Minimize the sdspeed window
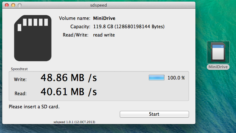The width and height of the screenshot is (236, 133). pyautogui.click(x=13, y=5)
